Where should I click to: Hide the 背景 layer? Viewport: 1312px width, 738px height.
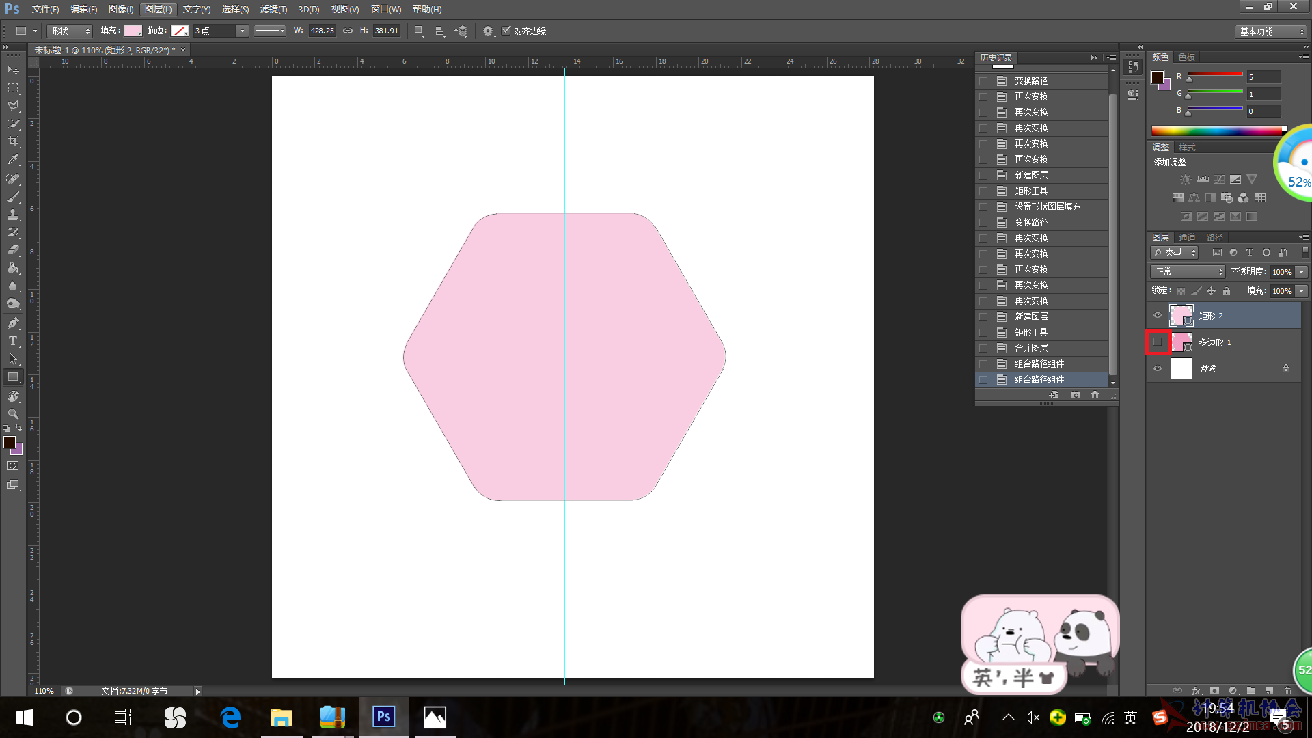pos(1158,368)
